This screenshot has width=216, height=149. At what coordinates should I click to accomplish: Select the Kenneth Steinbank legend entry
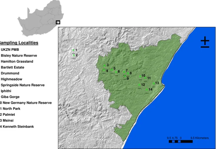click(17, 126)
